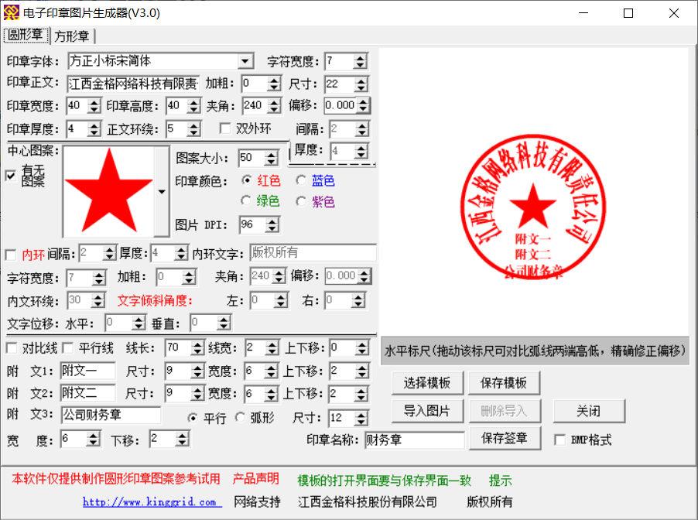Click the top 加粗 spinner arrows
Image resolution: width=698 pixels, height=520 pixels.
(x=274, y=84)
